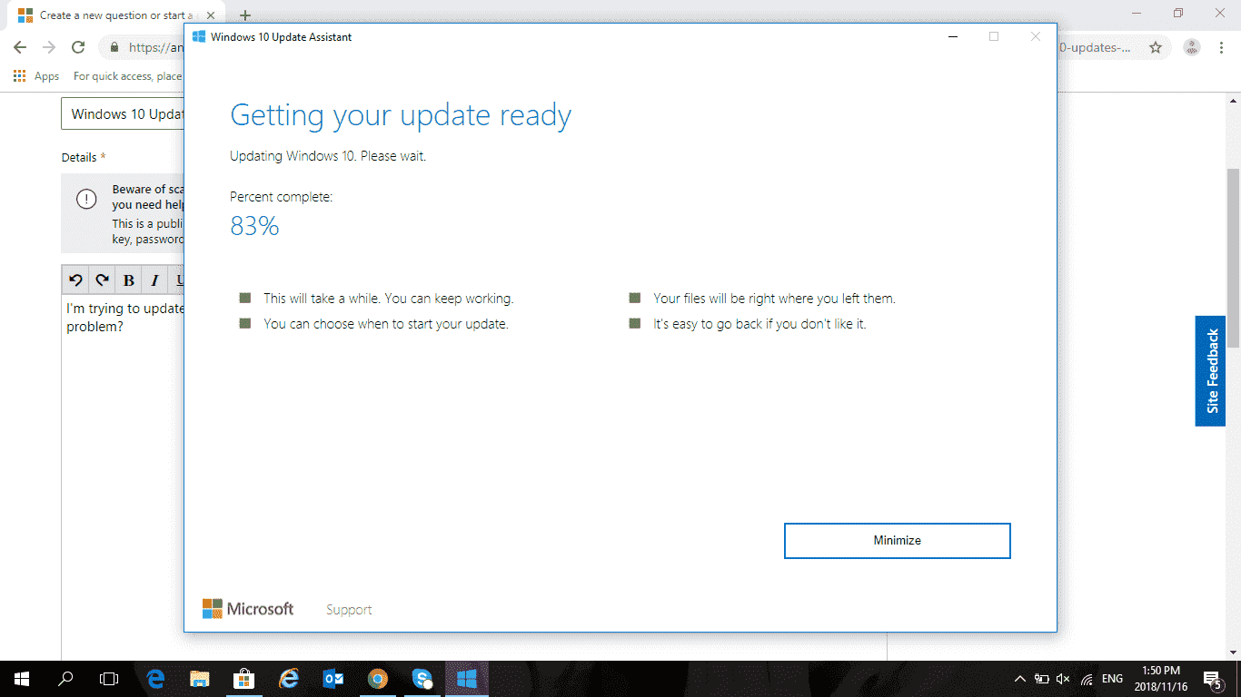Open Outlook from the taskbar

pyautogui.click(x=333, y=678)
